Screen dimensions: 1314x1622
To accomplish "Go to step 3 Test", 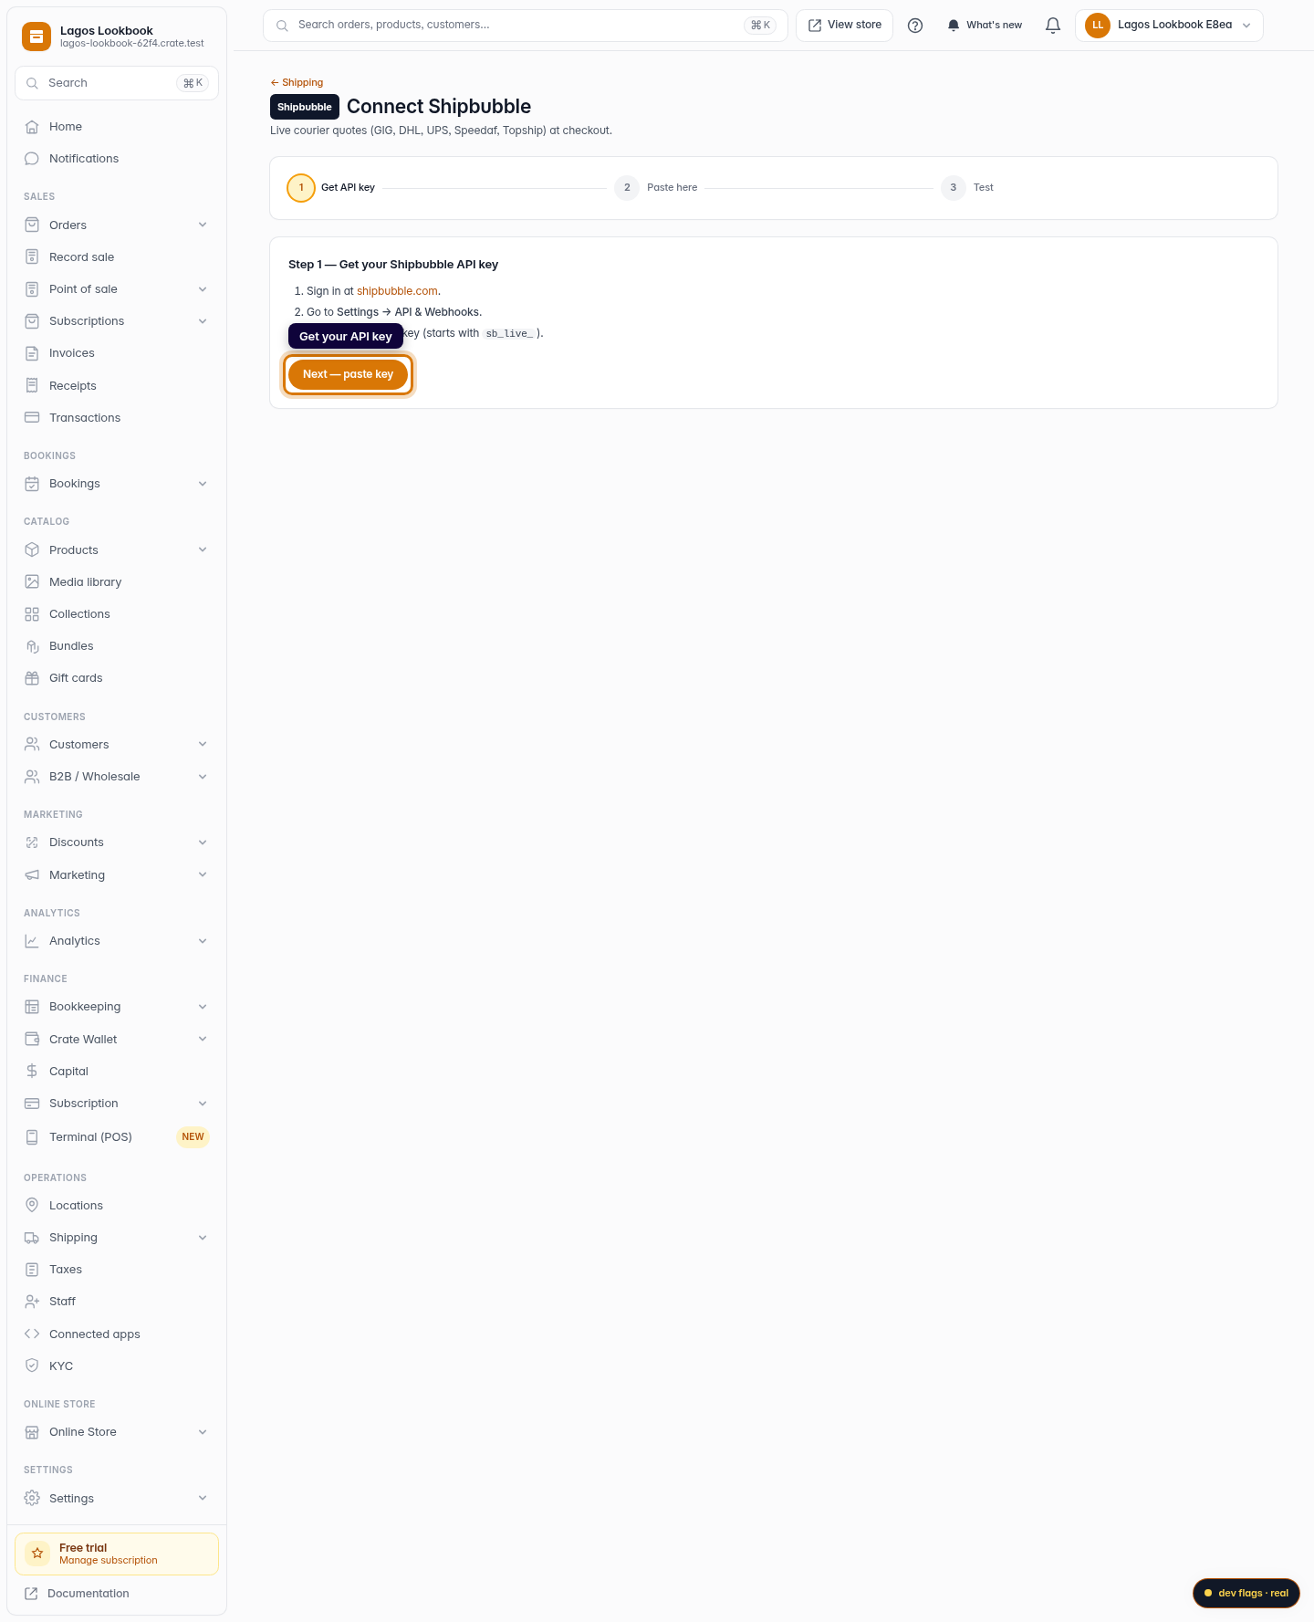I will 967,188.
